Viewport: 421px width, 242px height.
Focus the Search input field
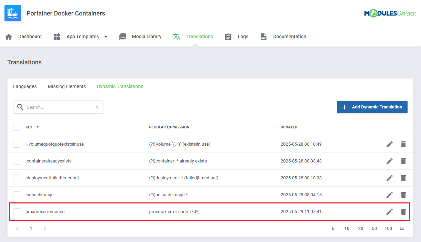58,107
